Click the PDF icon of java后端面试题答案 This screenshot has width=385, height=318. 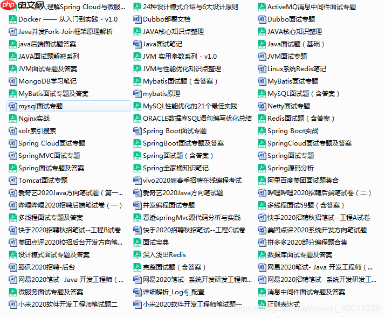[x=12, y=44]
